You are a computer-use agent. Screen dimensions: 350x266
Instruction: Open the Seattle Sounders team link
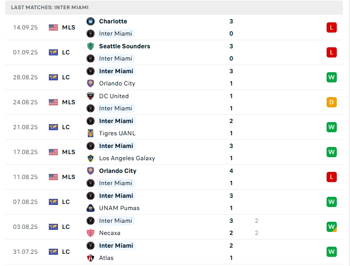(125, 46)
